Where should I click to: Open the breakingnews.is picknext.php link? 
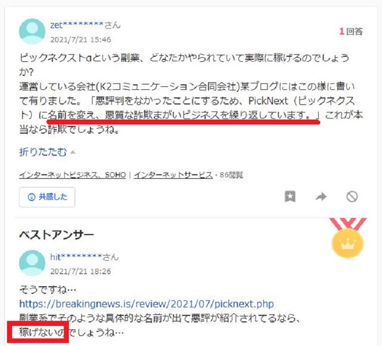pyautogui.click(x=146, y=304)
